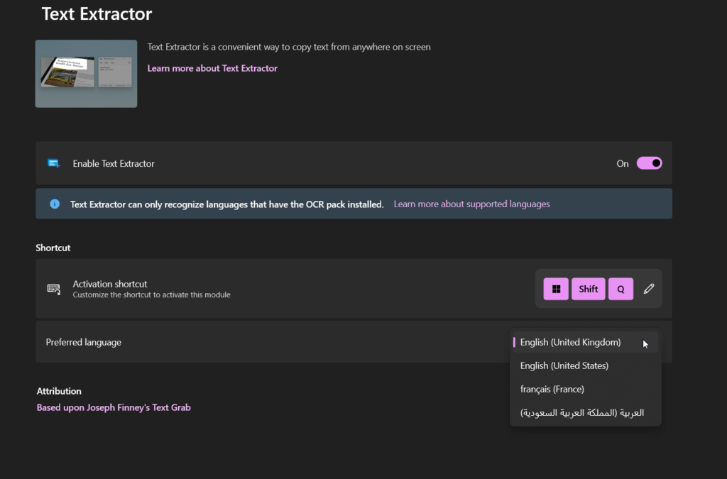The width and height of the screenshot is (727, 479).
Task: Click the Text Extractor page heading
Action: (x=97, y=14)
